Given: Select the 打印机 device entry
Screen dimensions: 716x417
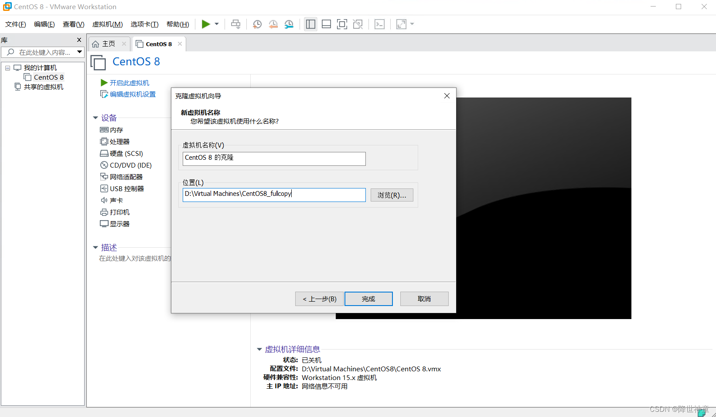Looking at the screenshot, I should [x=115, y=212].
